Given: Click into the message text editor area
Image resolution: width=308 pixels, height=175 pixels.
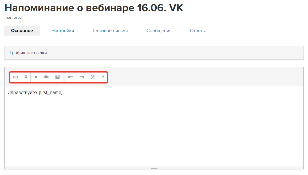Looking at the screenshot, I should [x=154, y=126].
